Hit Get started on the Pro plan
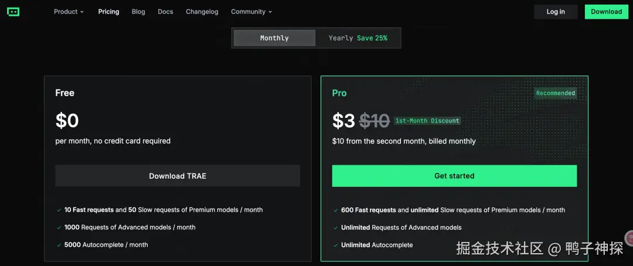The image size is (633, 266). pos(454,176)
